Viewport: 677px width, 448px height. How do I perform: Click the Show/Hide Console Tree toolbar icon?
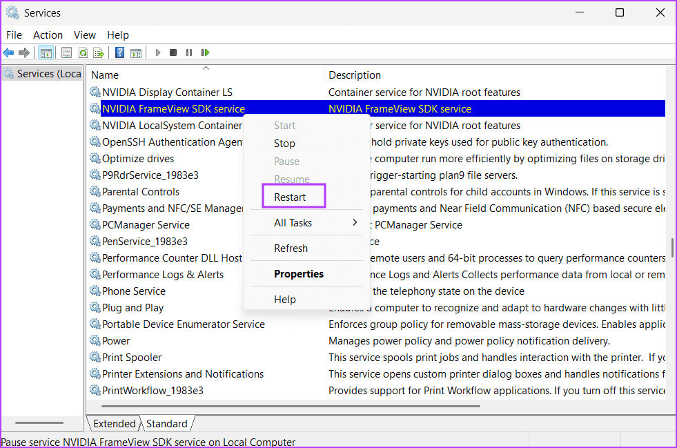click(x=46, y=52)
